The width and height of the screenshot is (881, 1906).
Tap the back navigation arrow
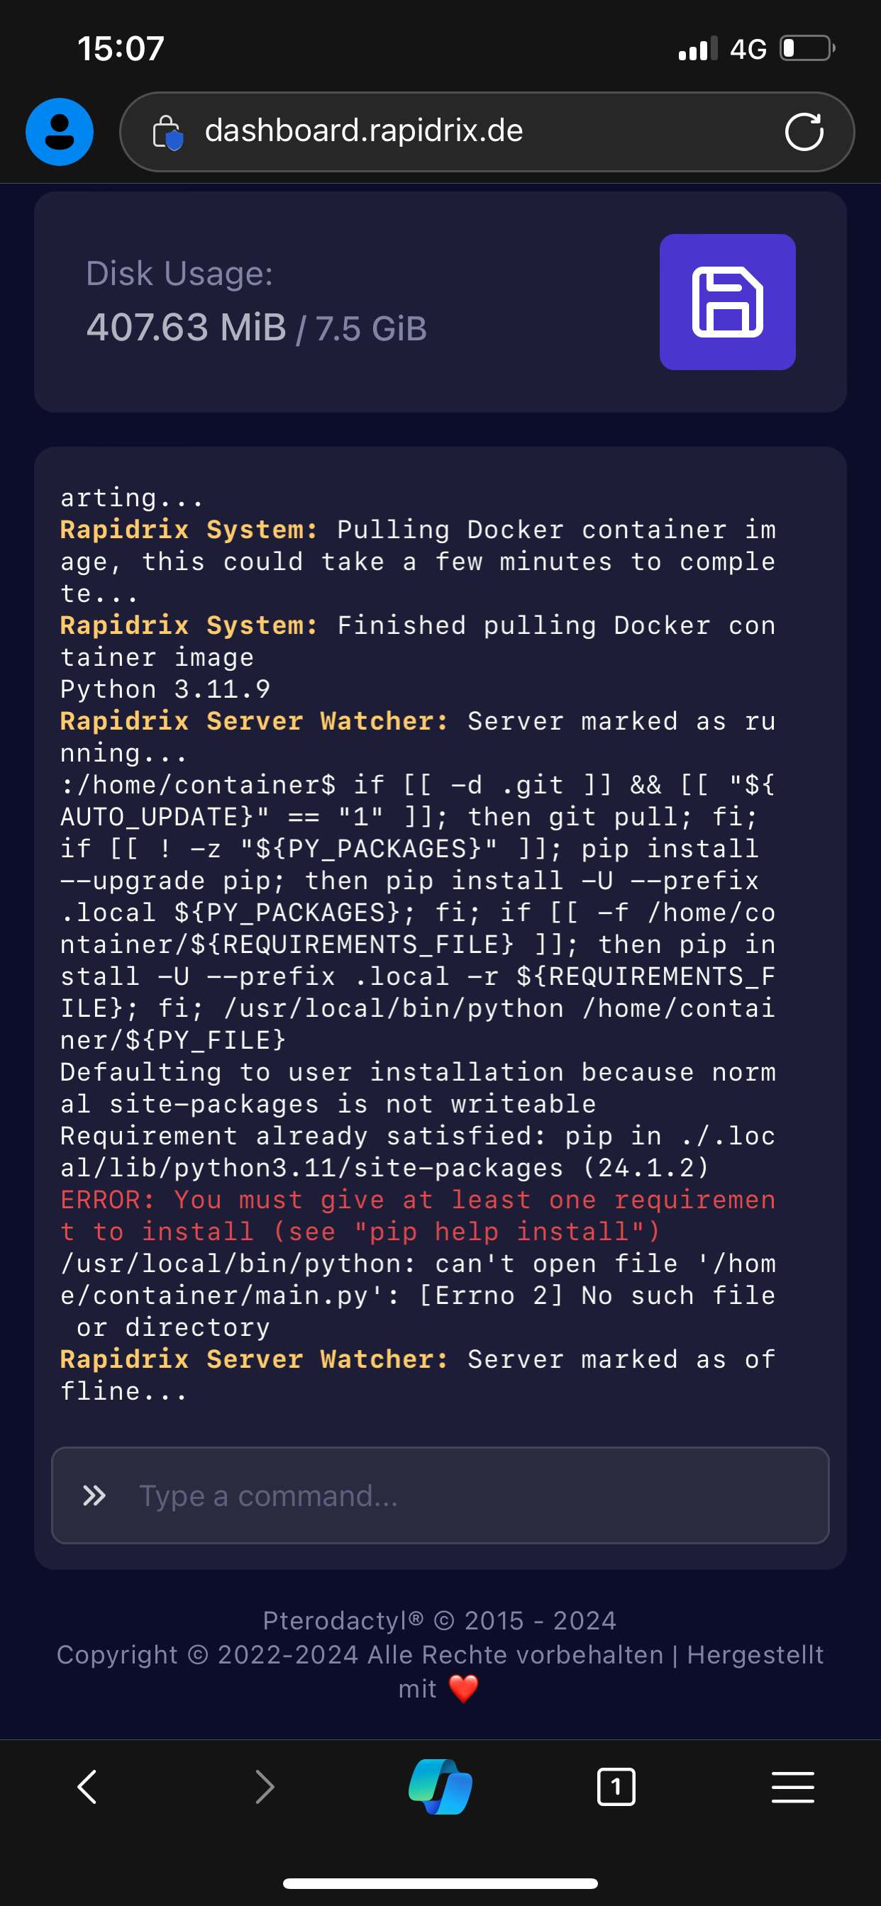[85, 1787]
